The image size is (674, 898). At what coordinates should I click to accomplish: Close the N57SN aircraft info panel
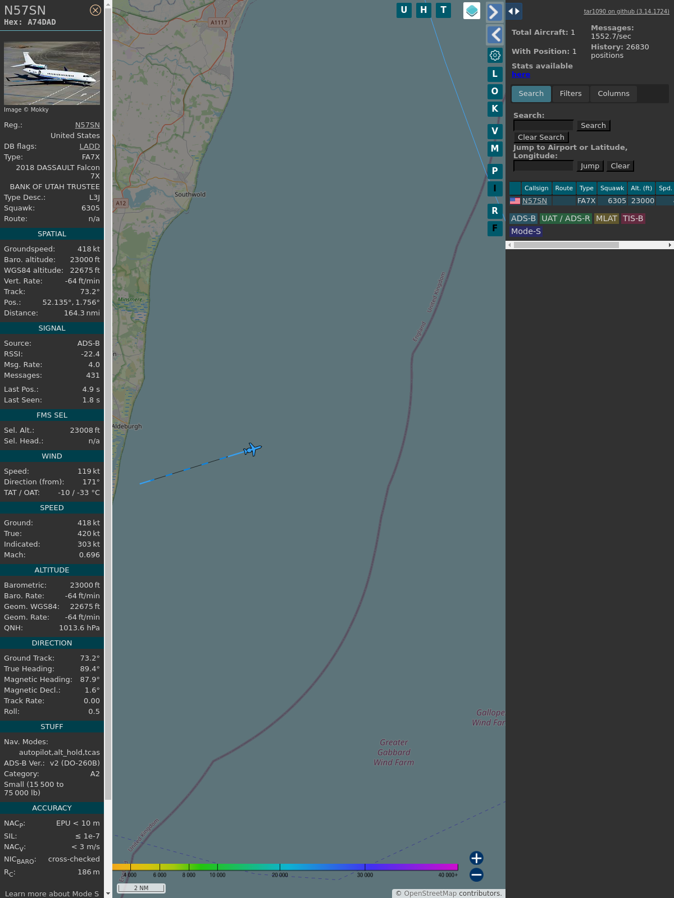coord(95,10)
